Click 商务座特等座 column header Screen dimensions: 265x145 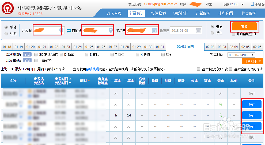pos(103,81)
